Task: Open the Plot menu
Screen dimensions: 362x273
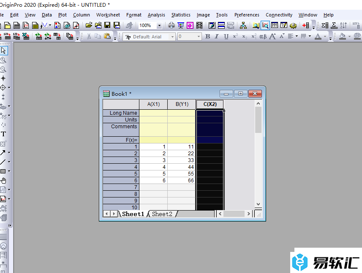Action: [x=63, y=15]
